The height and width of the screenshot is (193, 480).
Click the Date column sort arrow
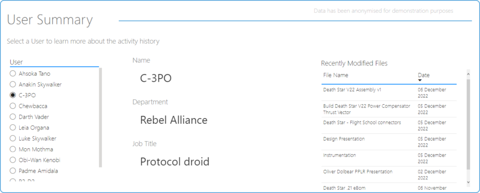click(x=420, y=80)
